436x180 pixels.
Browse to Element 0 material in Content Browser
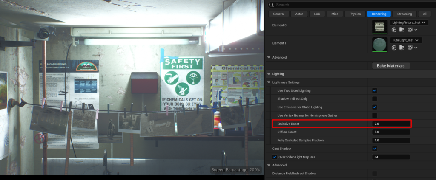(x=402, y=30)
